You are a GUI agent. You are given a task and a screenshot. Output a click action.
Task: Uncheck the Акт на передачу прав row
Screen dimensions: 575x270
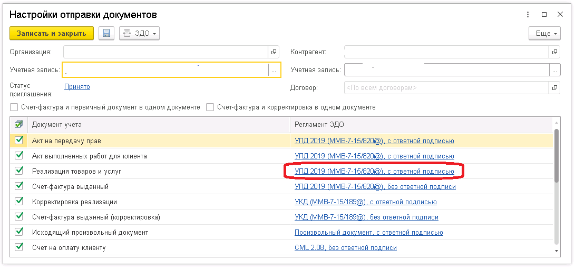[x=18, y=141]
